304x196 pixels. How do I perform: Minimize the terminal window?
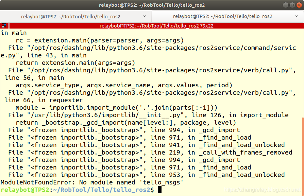(x=285, y=5)
